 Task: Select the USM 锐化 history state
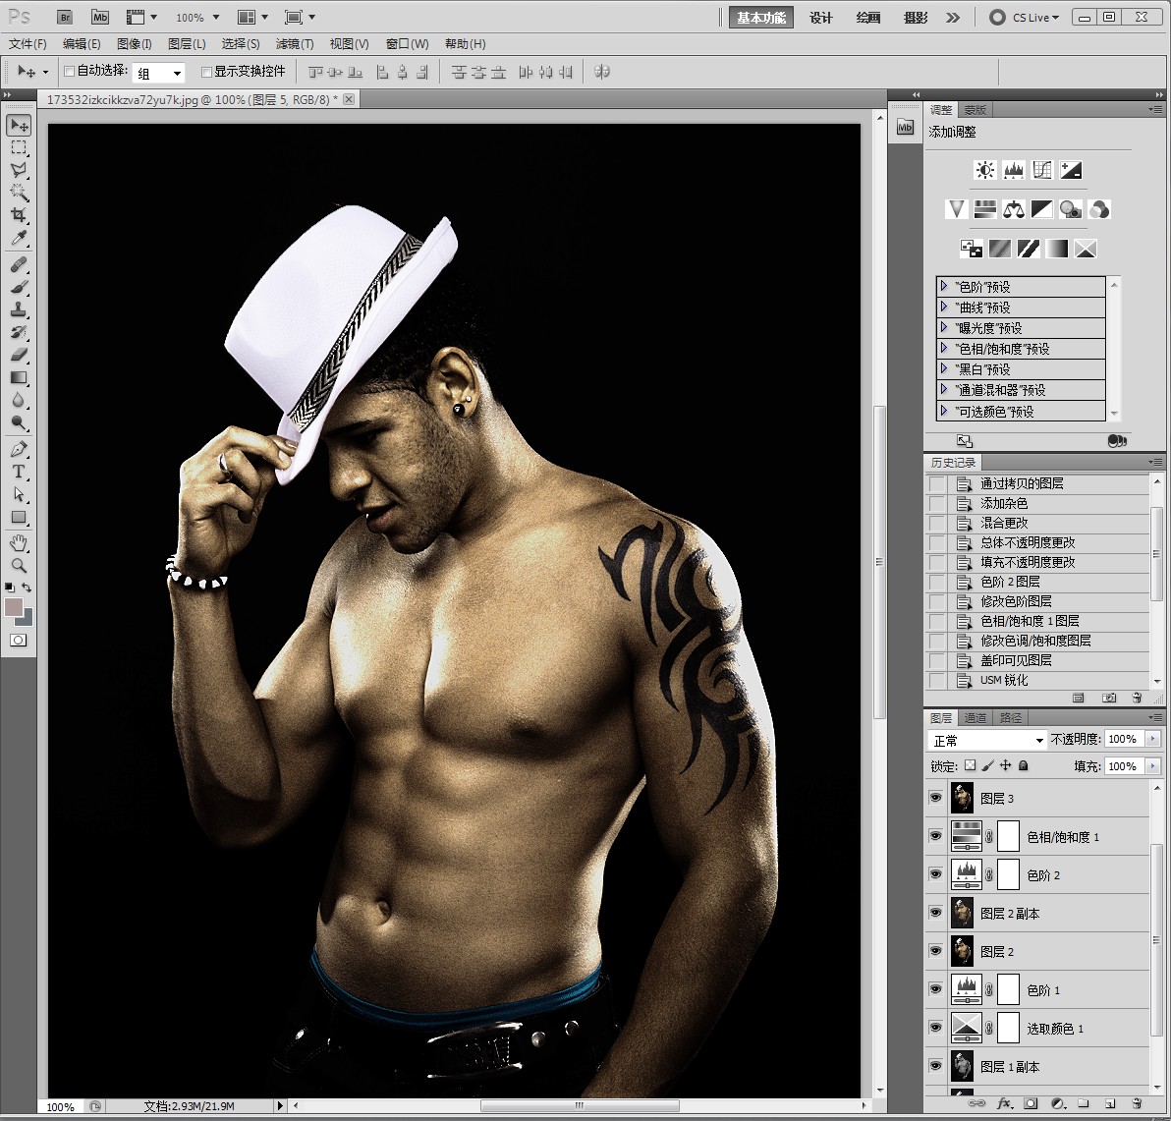tap(1004, 680)
